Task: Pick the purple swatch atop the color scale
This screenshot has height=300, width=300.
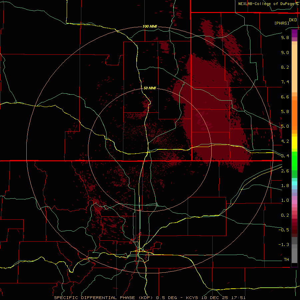Action: 294,34
